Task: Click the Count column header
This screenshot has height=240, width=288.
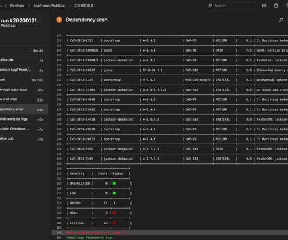Action: point(103,174)
